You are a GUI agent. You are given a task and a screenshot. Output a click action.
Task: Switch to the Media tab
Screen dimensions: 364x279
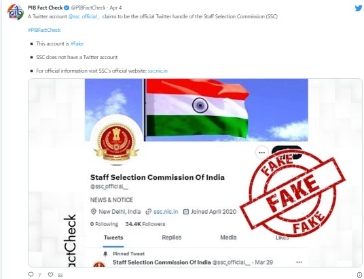228,238
